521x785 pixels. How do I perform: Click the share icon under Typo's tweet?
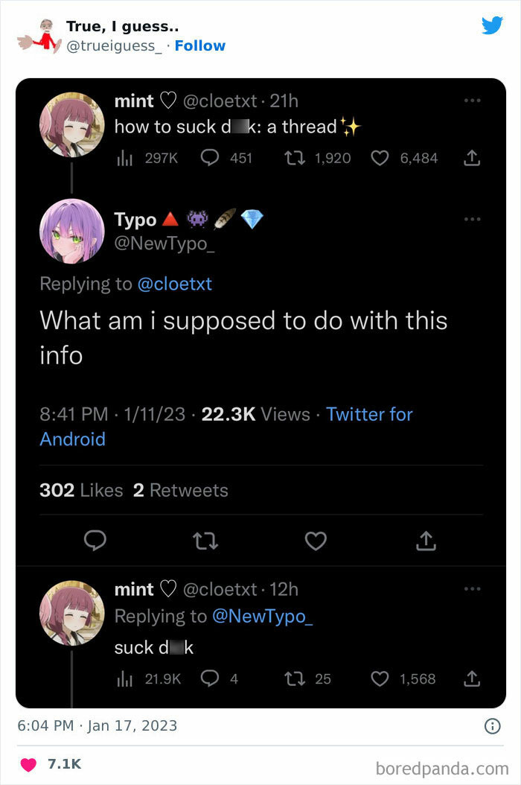[x=425, y=541]
